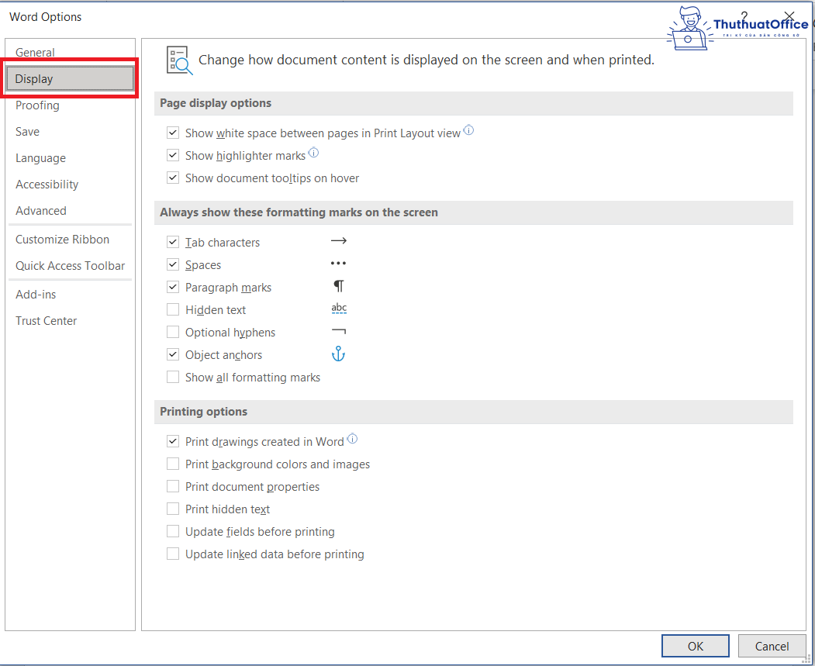Confirm settings with the OK button

tap(696, 647)
